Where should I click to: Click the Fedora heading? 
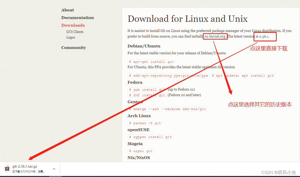(x=135, y=82)
